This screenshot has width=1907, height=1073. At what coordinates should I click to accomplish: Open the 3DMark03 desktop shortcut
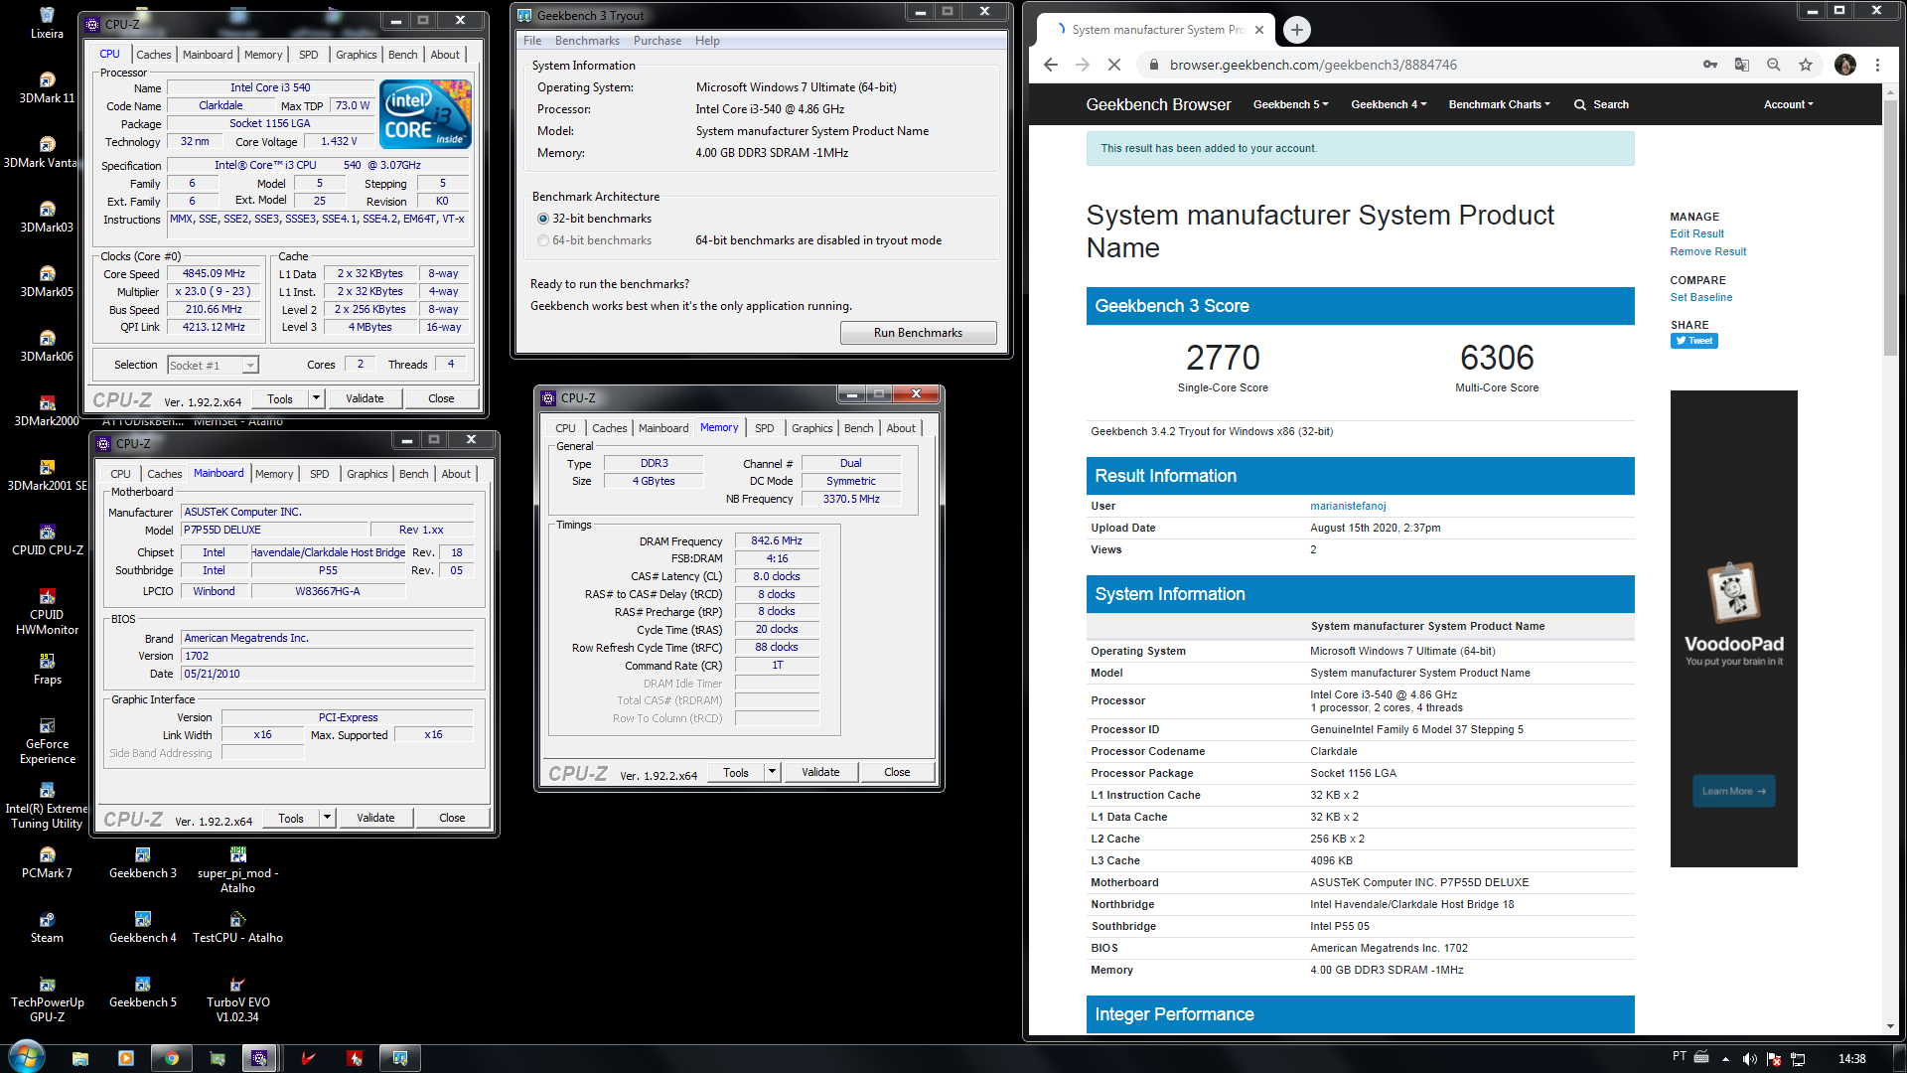[47, 217]
